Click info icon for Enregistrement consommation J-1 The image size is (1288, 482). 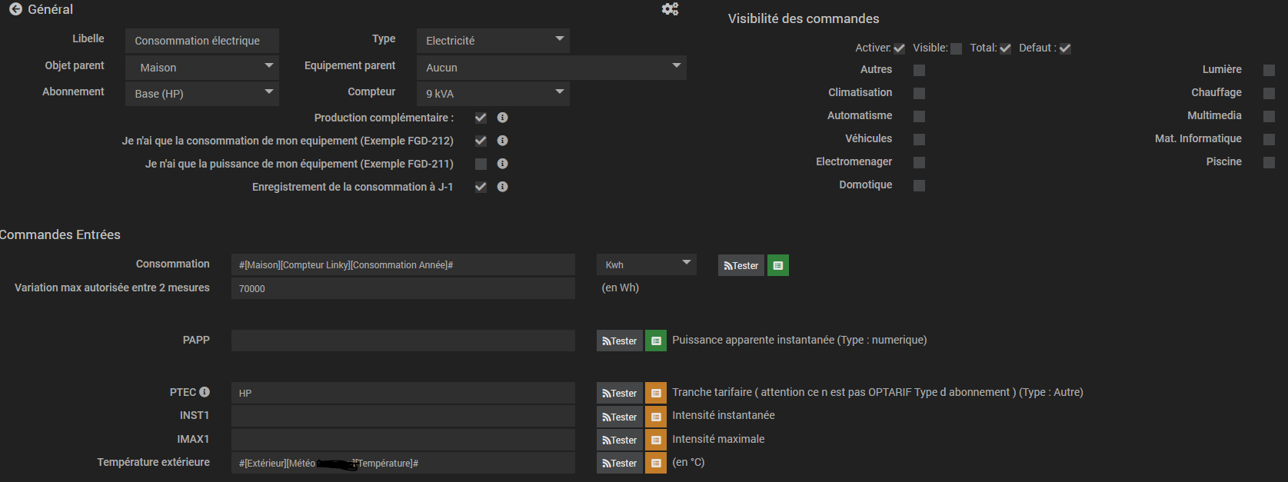point(502,187)
